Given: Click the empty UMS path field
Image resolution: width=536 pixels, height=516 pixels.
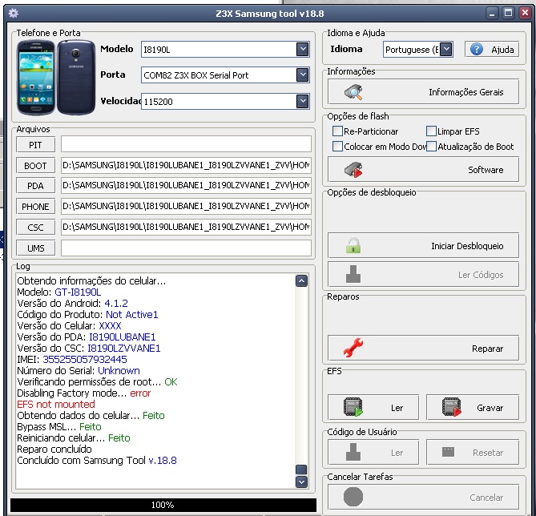Looking at the screenshot, I should point(187,248).
